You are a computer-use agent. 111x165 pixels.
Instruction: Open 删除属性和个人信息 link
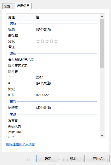click(x=20, y=144)
